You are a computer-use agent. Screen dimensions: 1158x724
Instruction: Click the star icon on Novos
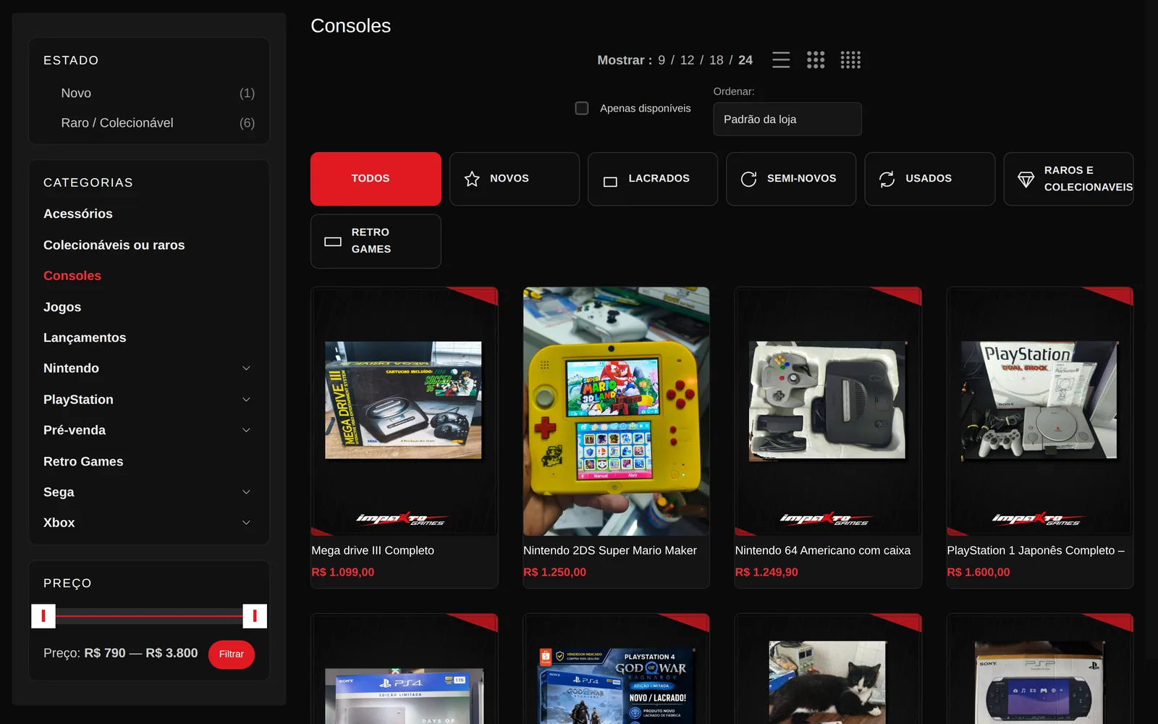[x=472, y=179]
